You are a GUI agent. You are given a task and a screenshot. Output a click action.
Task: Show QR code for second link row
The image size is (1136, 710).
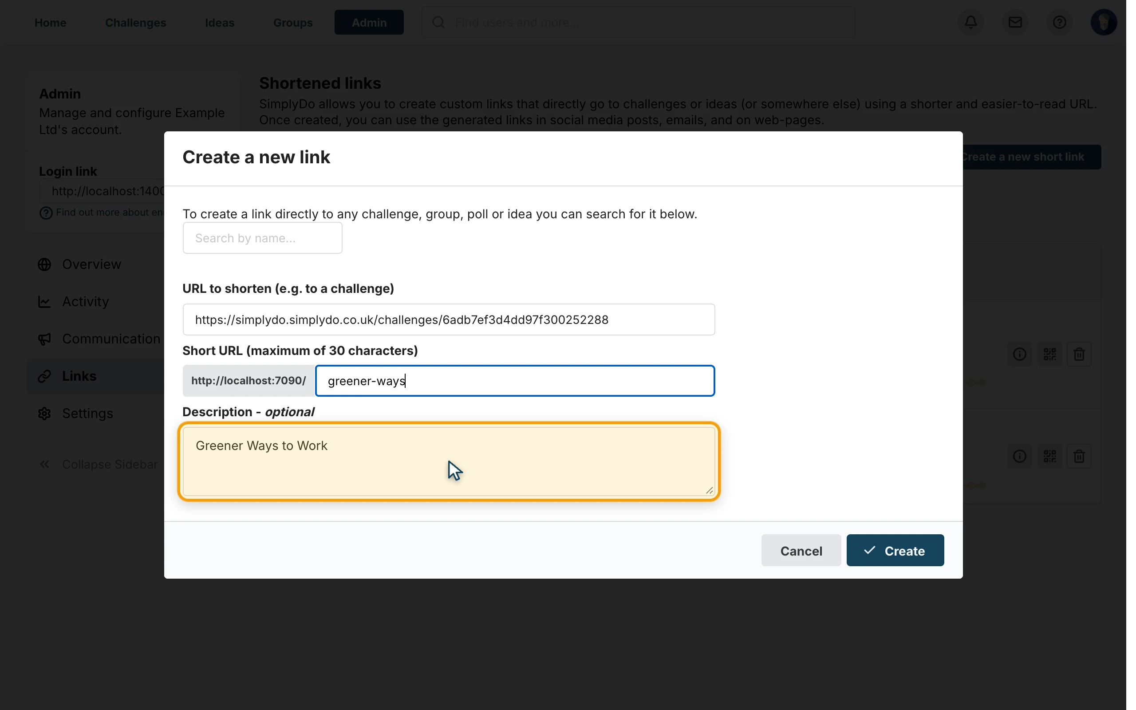coord(1049,456)
